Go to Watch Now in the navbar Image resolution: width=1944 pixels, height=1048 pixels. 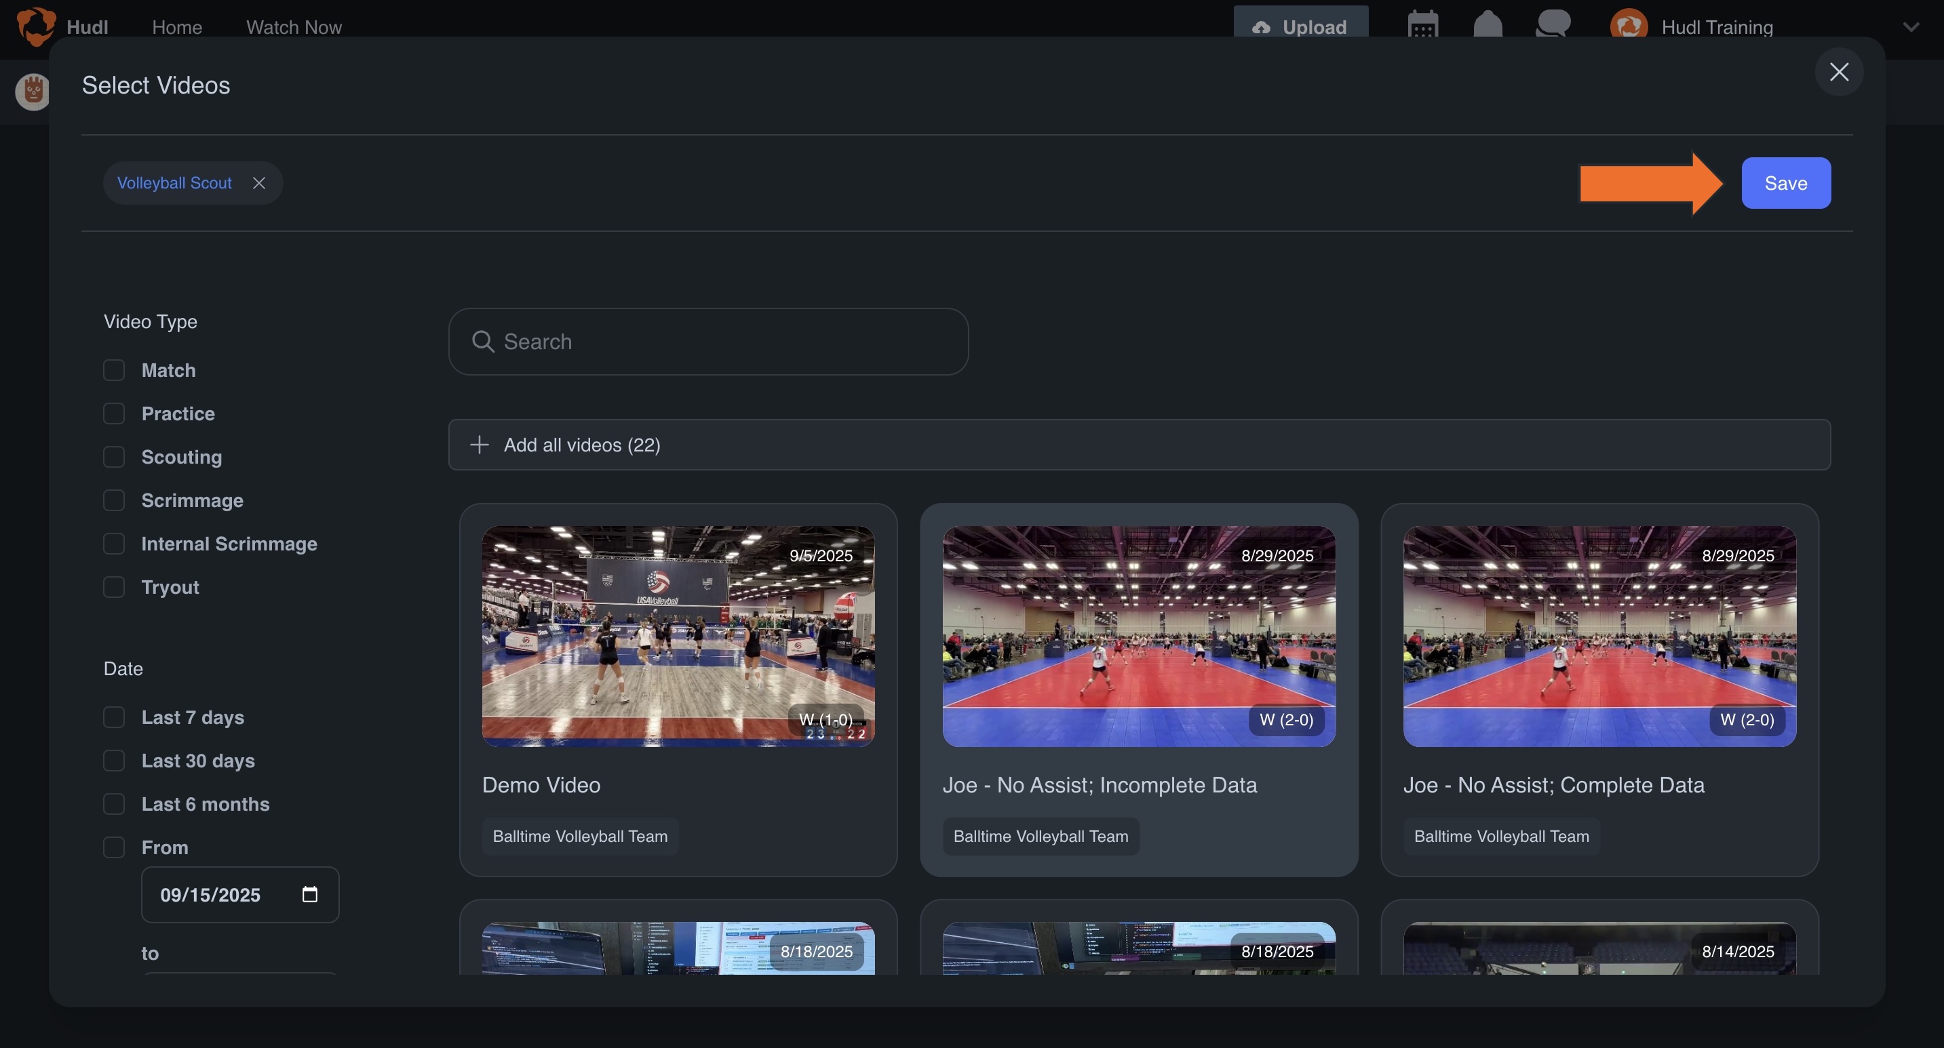[x=294, y=27]
